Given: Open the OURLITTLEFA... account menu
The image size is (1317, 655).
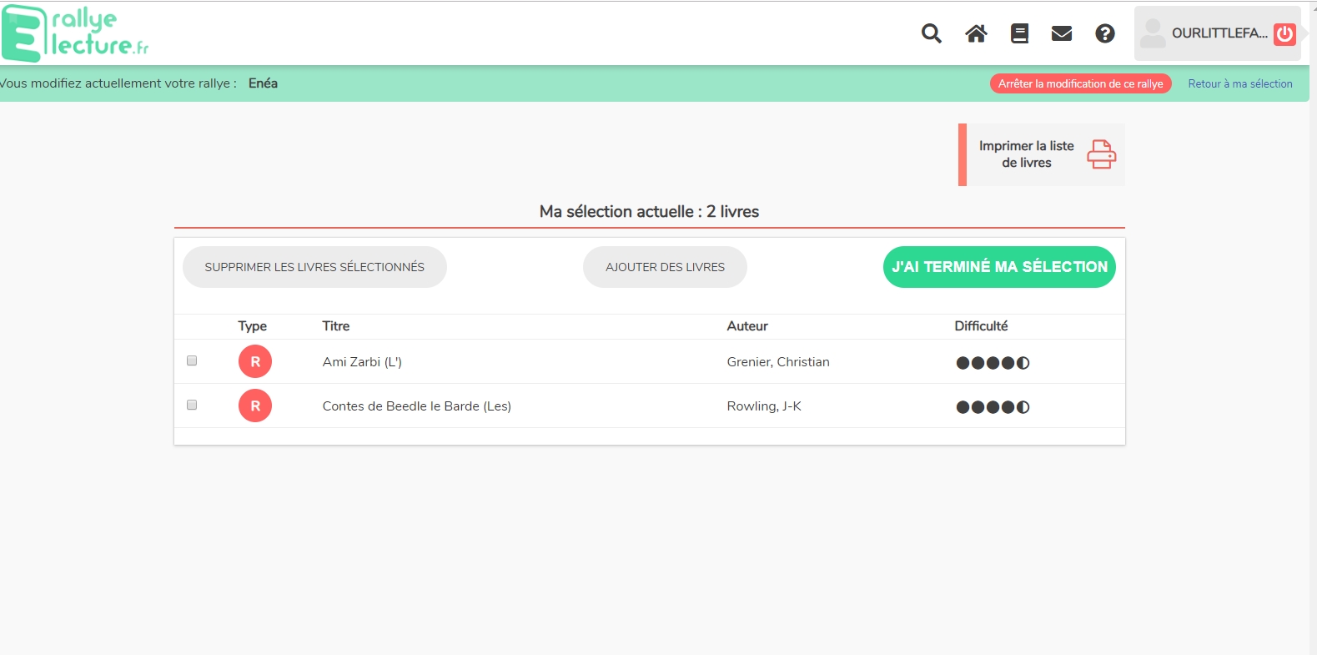Looking at the screenshot, I should [x=1219, y=33].
